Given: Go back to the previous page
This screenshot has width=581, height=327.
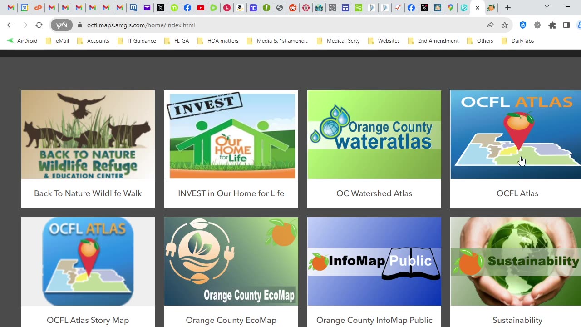Looking at the screenshot, I should (10, 25).
